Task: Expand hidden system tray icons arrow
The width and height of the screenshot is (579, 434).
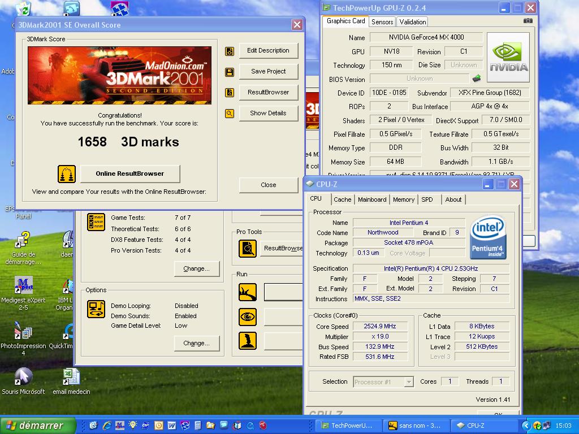Action: click(x=526, y=426)
